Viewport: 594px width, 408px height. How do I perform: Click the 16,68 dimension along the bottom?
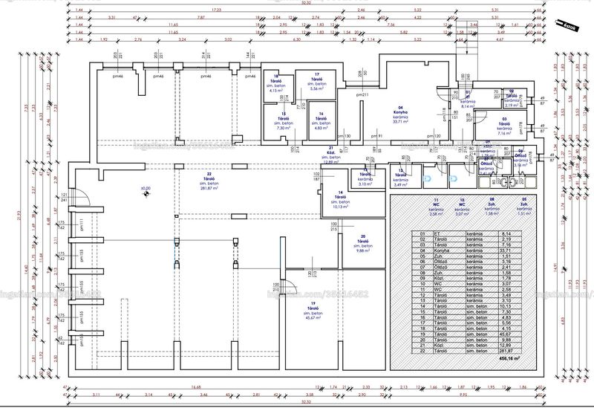[195, 387]
